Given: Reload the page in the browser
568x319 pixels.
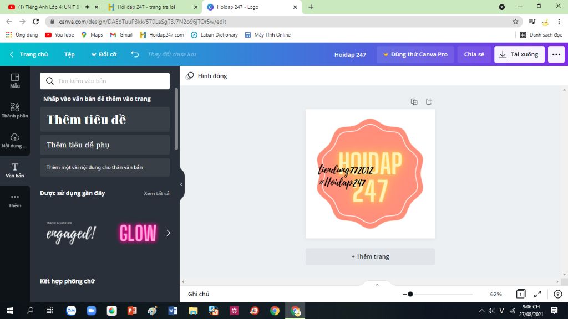Looking at the screenshot, I should [35, 22].
